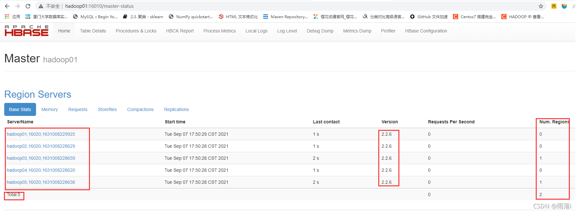Open region server hadoop03,16020,1631008228659
Image resolution: width=576 pixels, height=212 pixels.
(x=41, y=158)
